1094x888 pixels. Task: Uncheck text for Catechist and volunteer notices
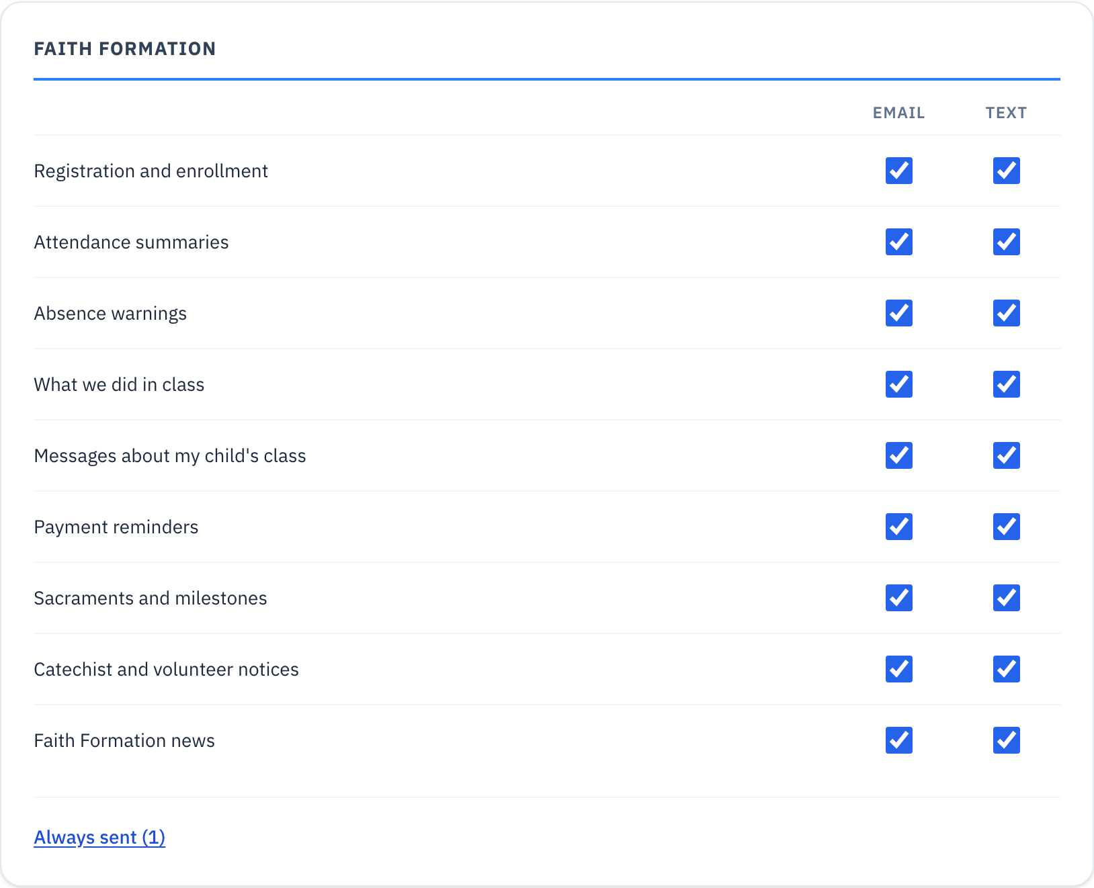click(x=1006, y=669)
